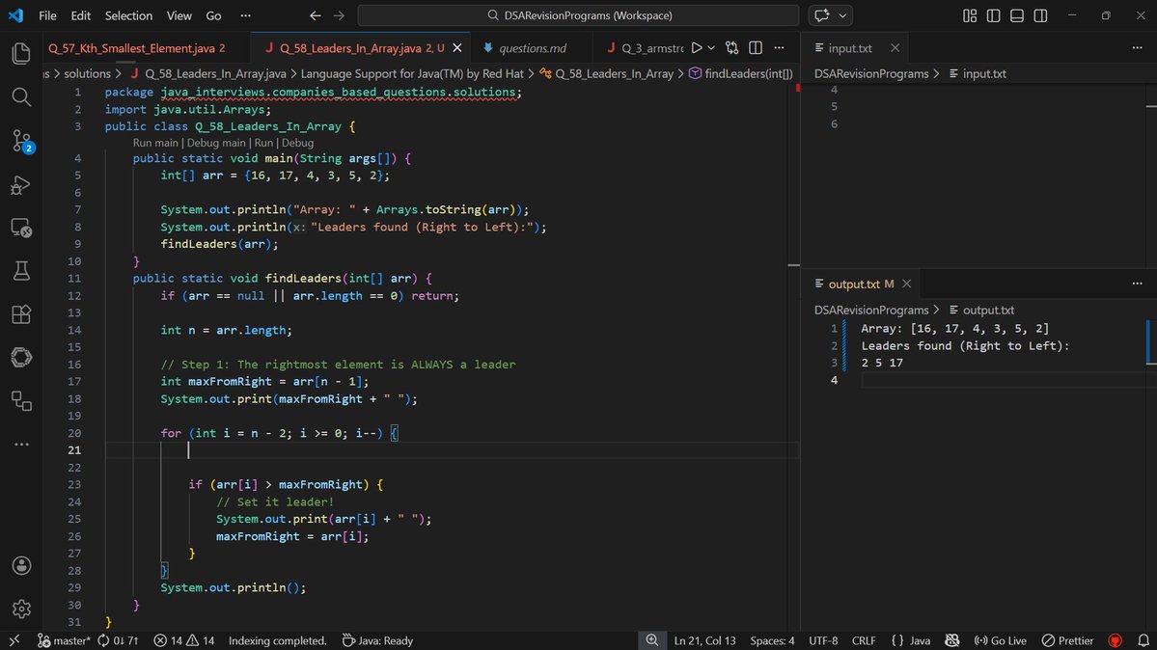Click Java: Ready status item

(x=377, y=640)
